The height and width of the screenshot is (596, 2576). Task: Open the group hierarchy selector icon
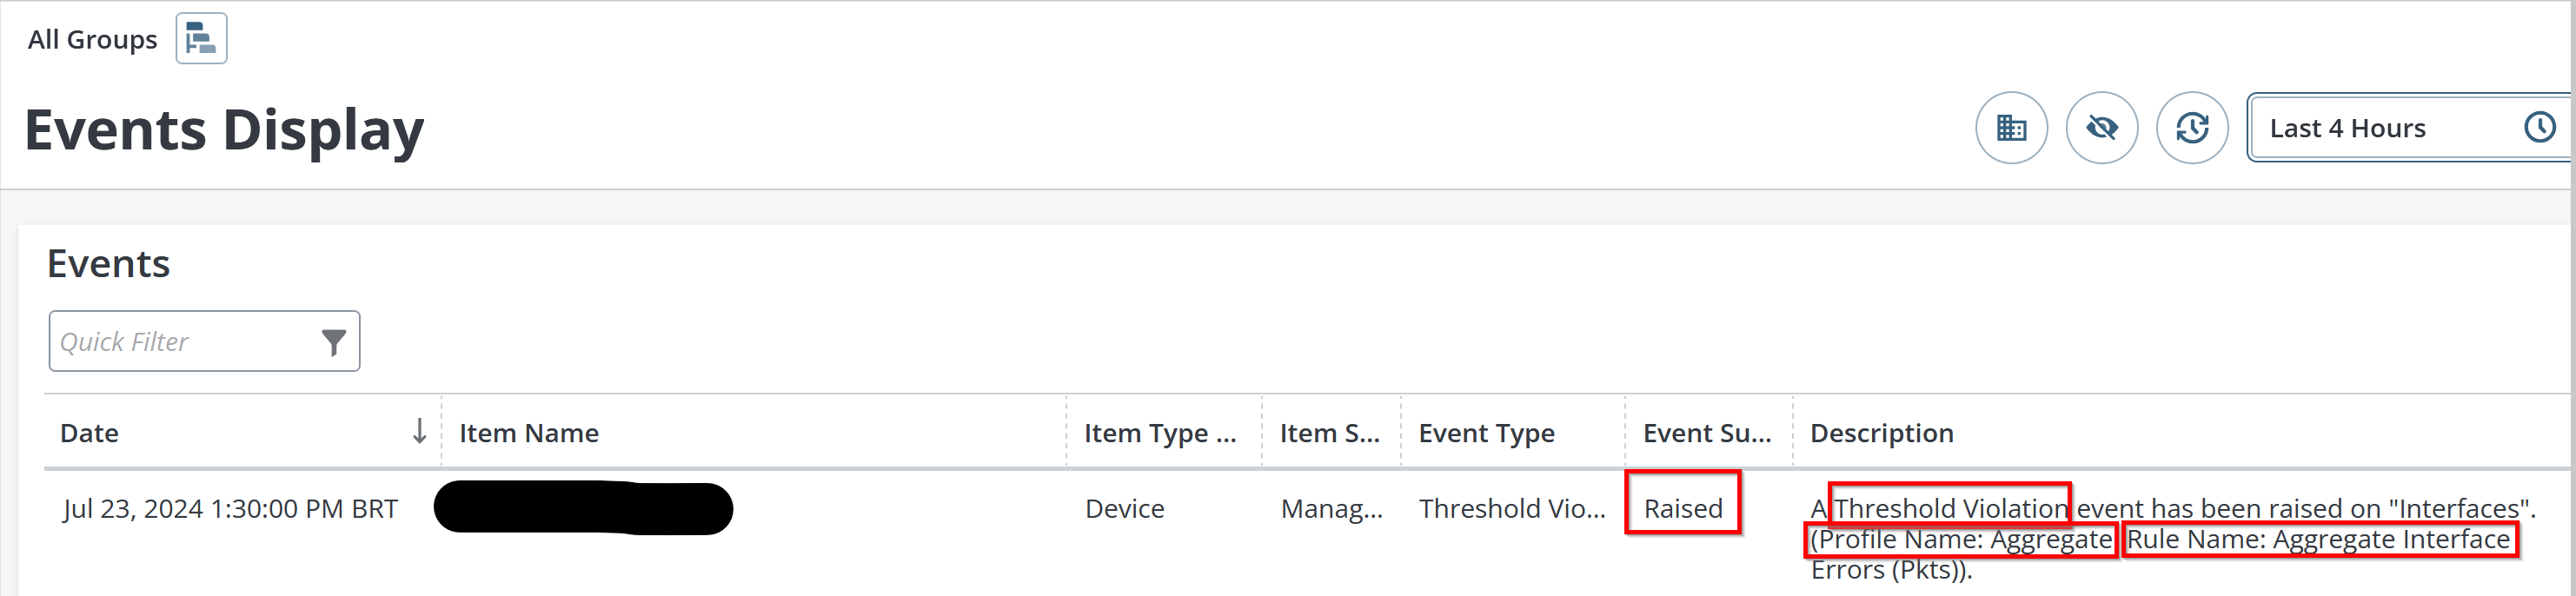[201, 39]
